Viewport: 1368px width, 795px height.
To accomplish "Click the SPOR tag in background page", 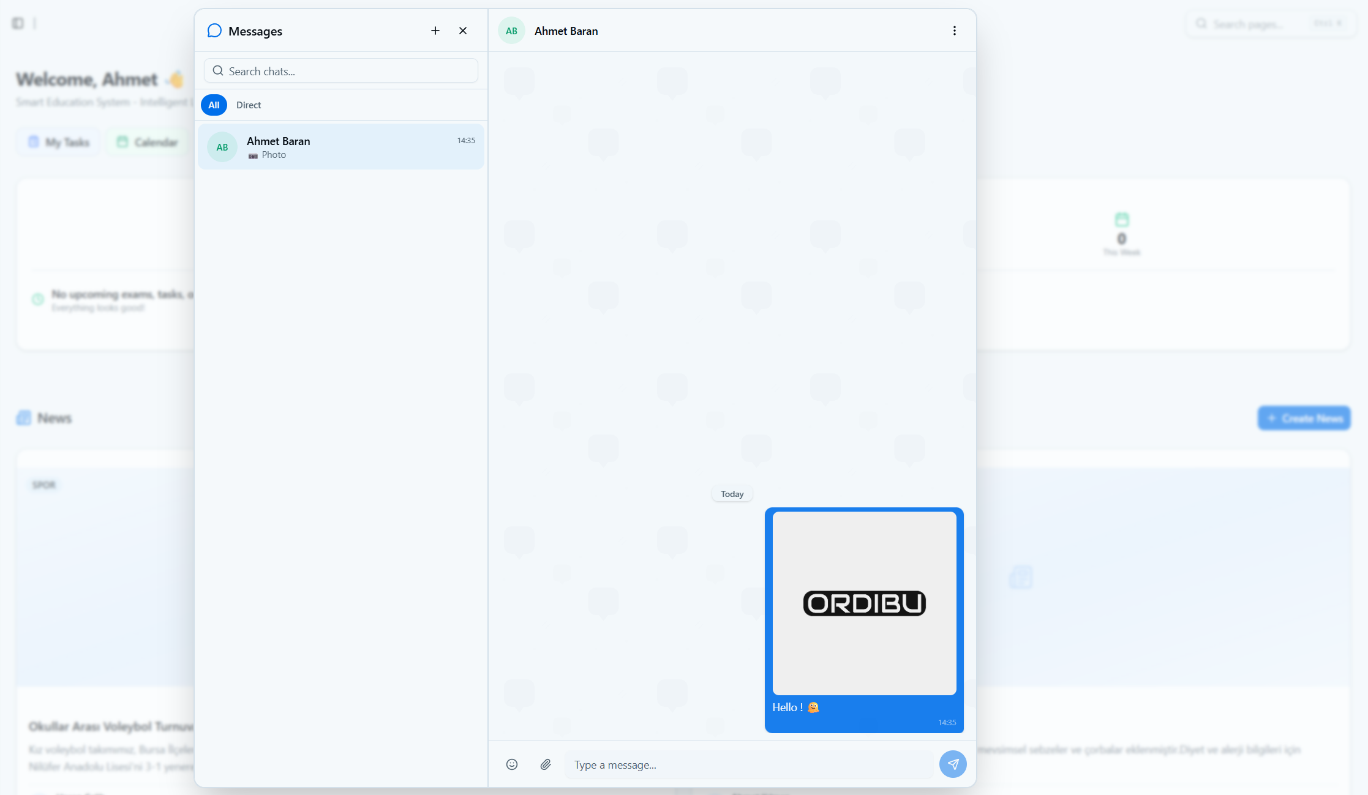I will [x=44, y=485].
